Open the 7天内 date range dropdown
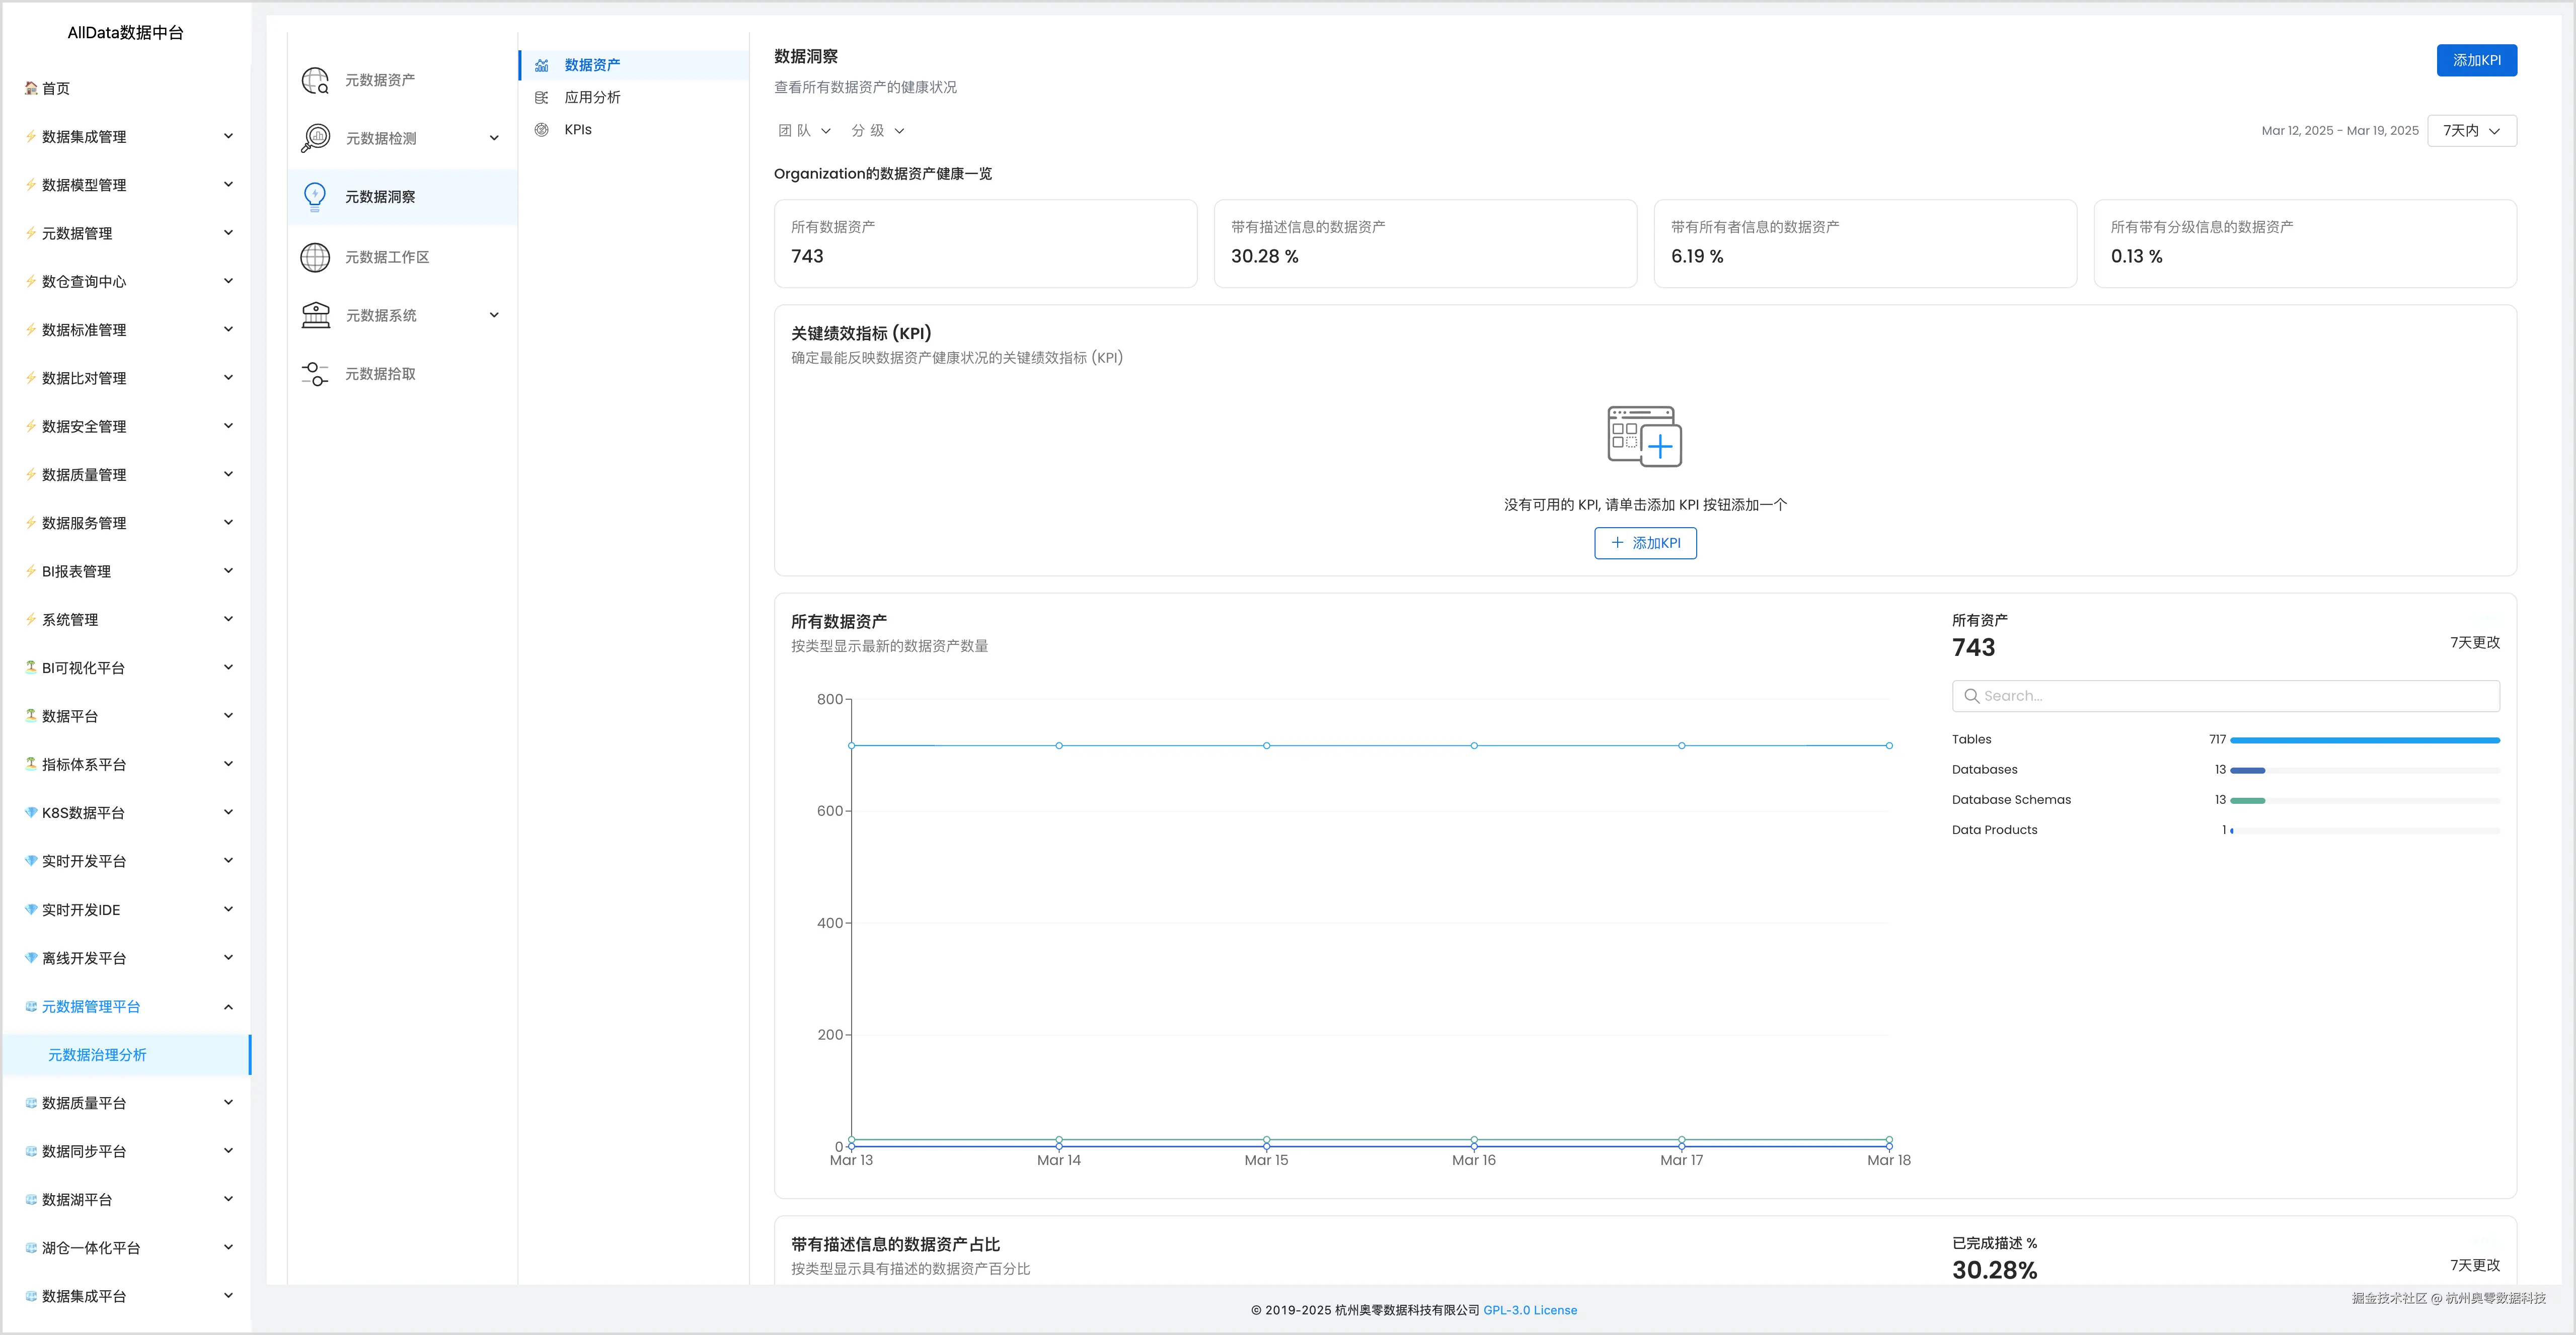 [2471, 131]
